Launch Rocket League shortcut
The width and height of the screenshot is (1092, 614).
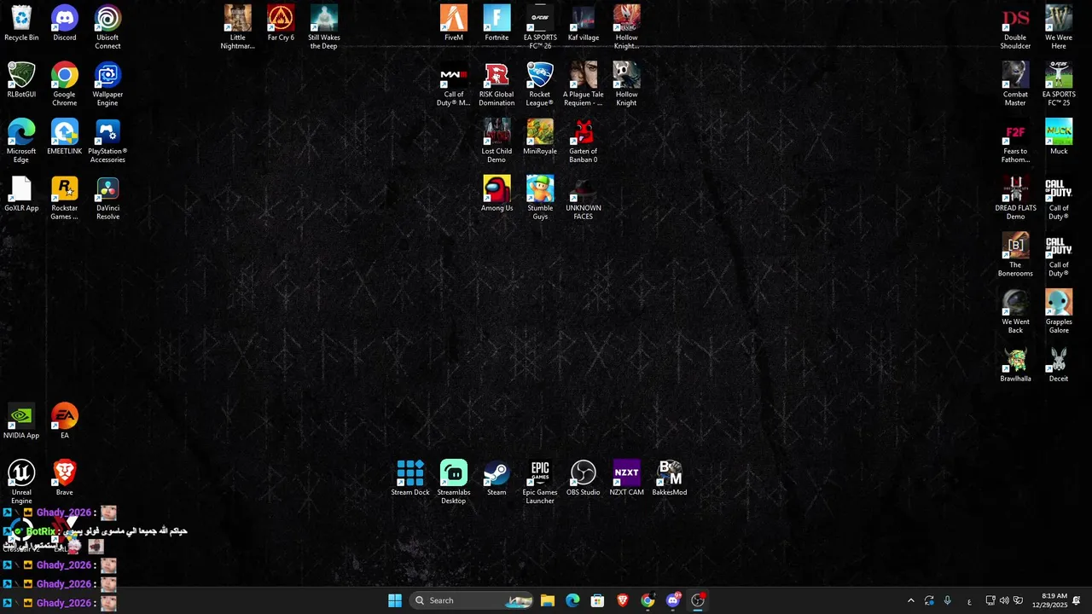click(540, 84)
